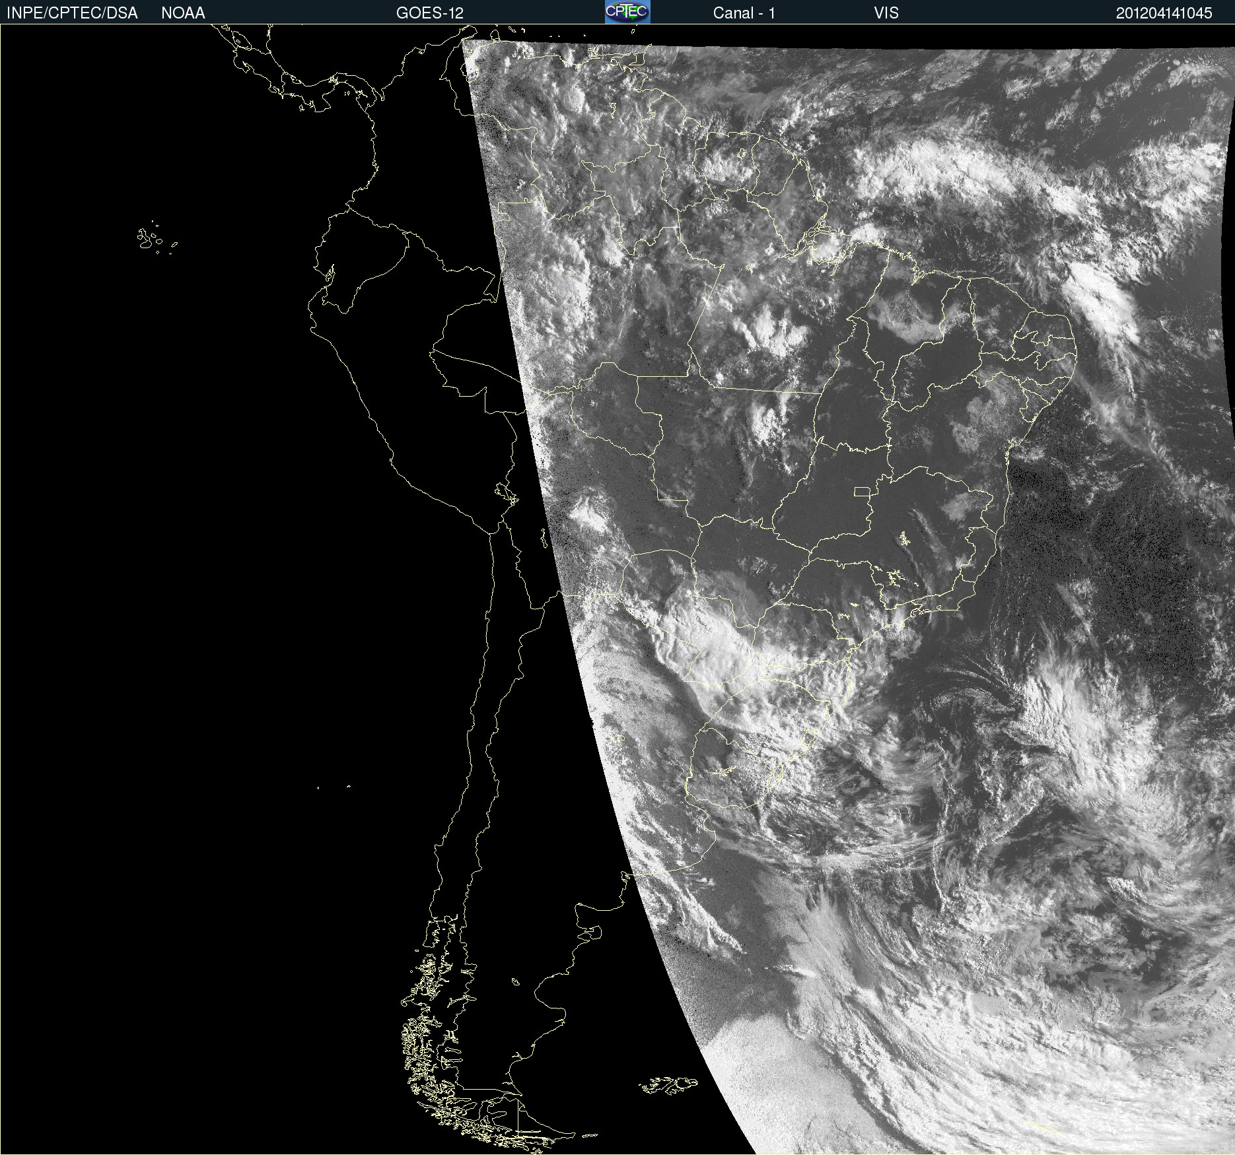Click the INPE/CPTEC/DSA header text
The image size is (1235, 1155).
(x=72, y=13)
